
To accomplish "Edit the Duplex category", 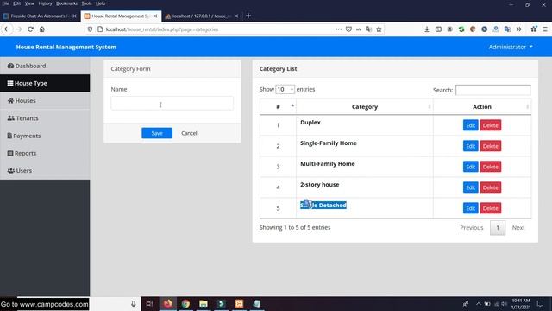I will coord(470,125).
